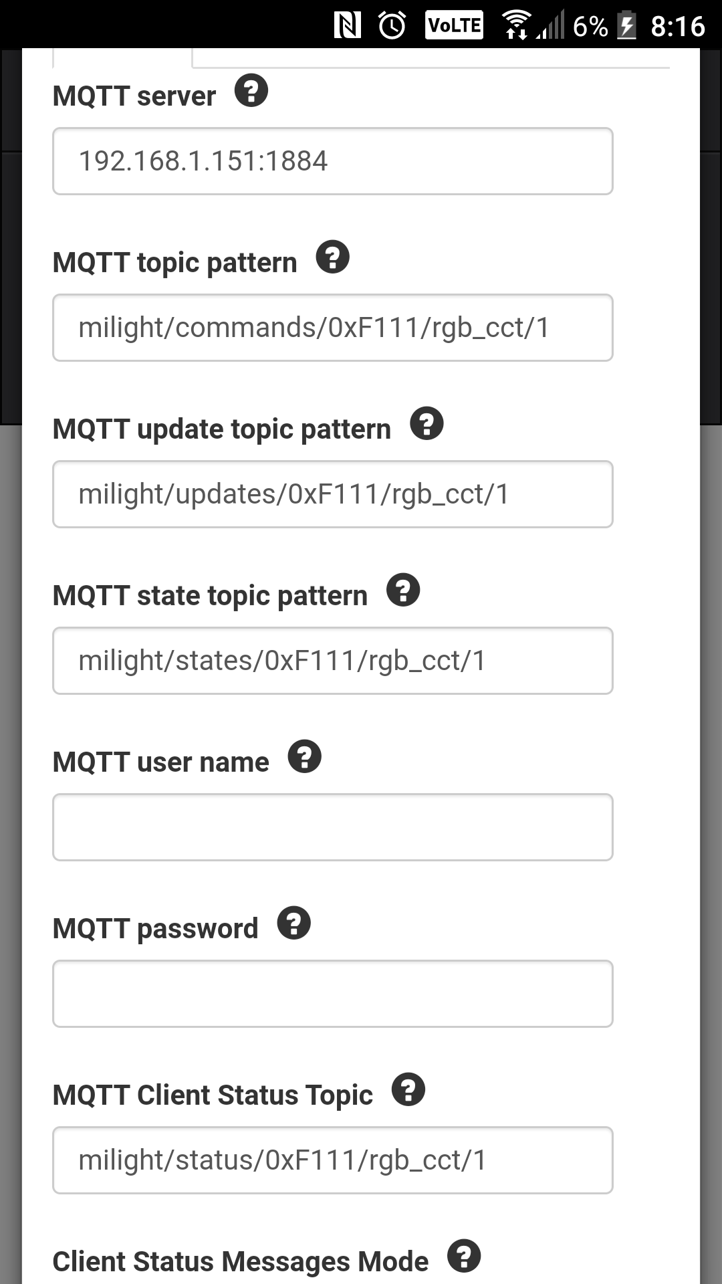Select the MQTT Client Status Topic field
This screenshot has height=1284, width=722.
(x=333, y=1160)
